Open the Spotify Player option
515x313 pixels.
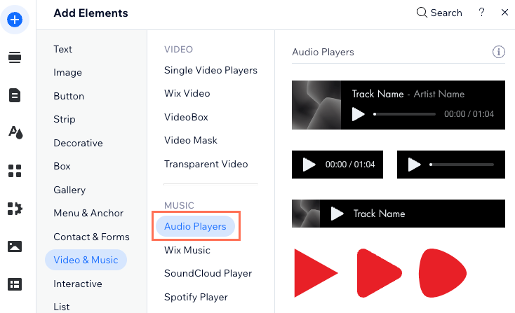tap(196, 297)
